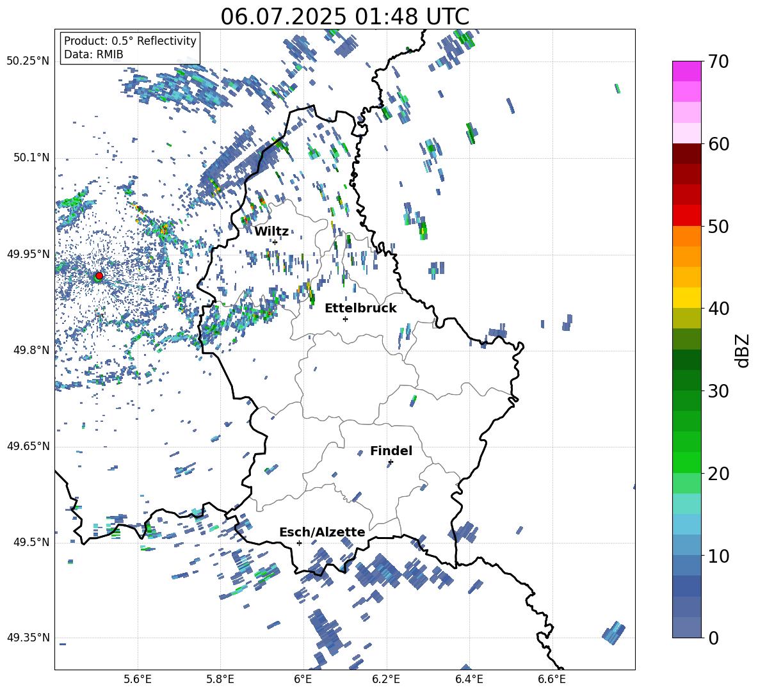Viewport: 758px width, 692px height.
Task: Click the 10 colorbar tick label
Action: click(x=718, y=556)
